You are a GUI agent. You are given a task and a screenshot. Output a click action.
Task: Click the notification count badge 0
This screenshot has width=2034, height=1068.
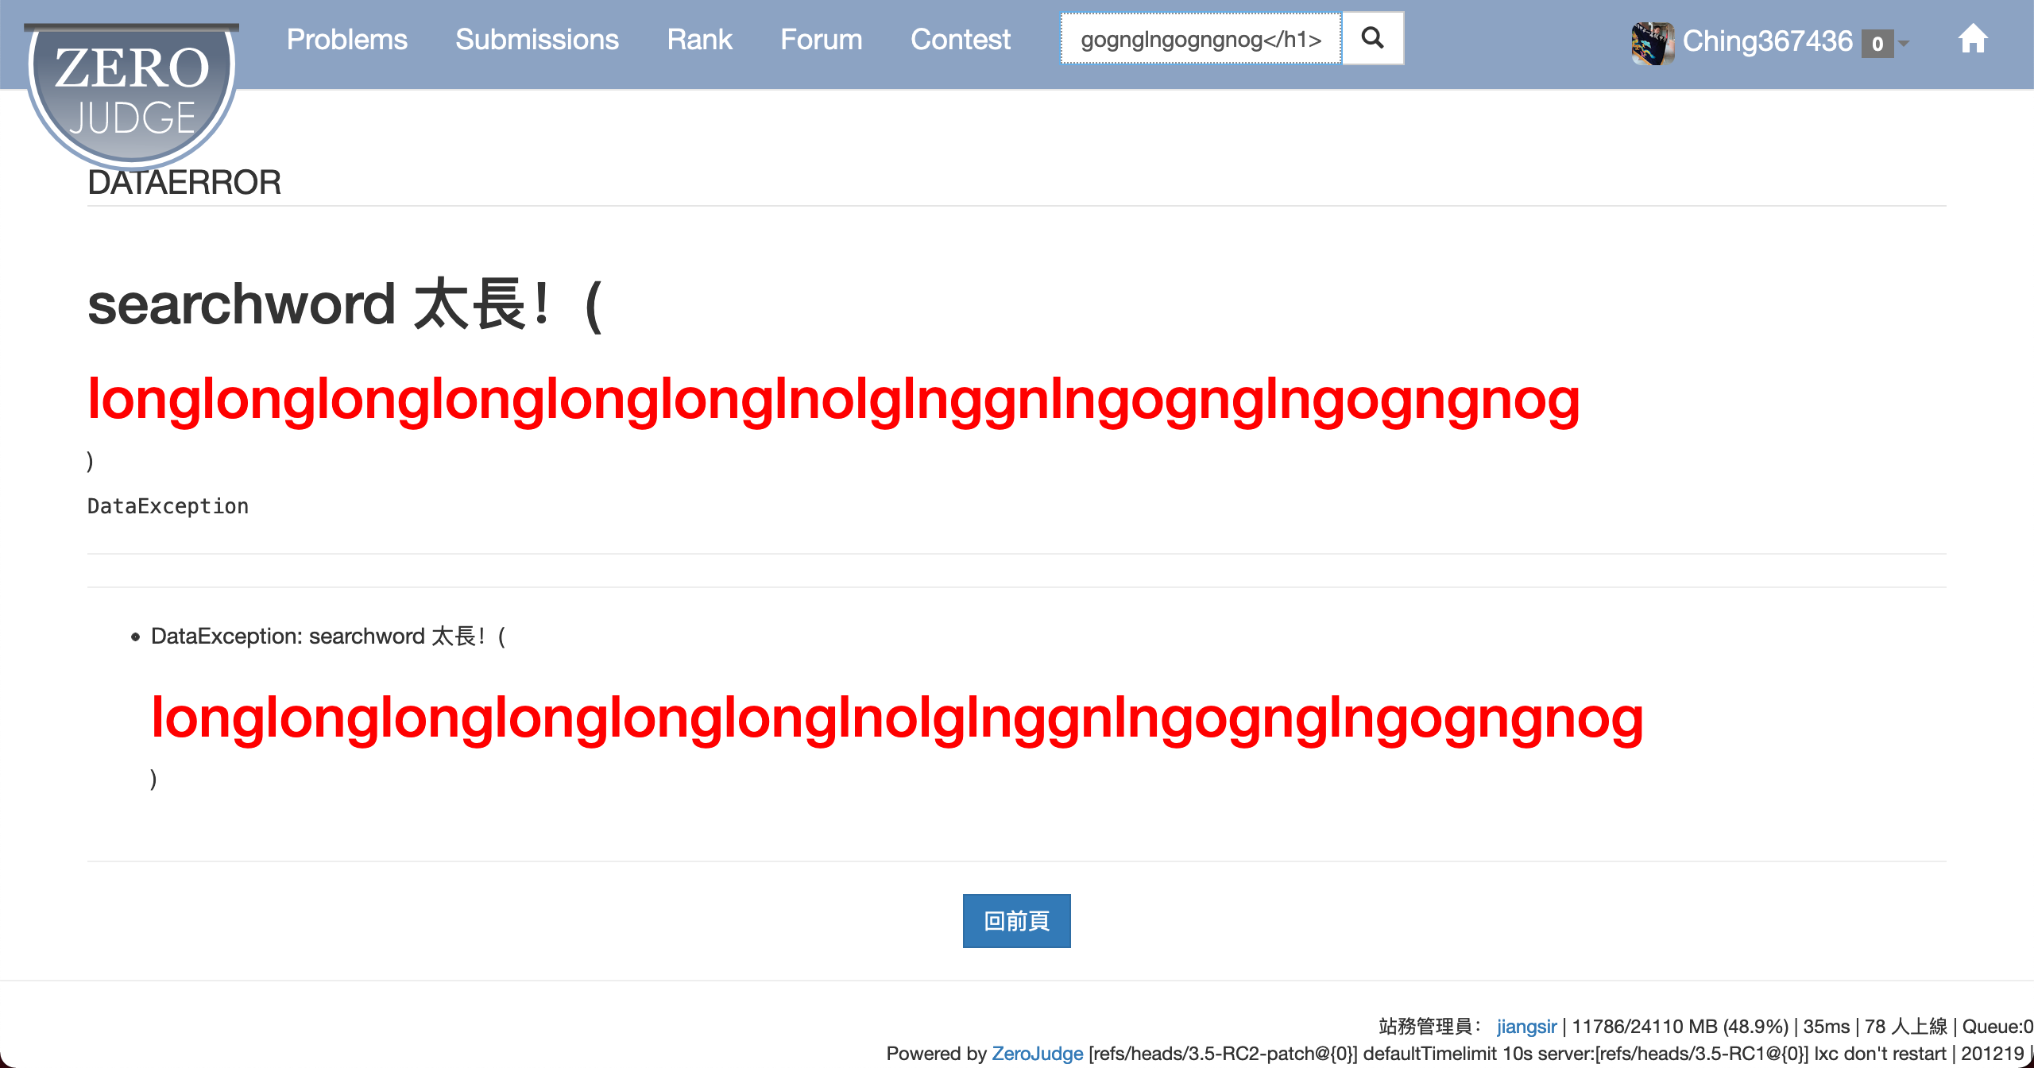coord(1877,44)
